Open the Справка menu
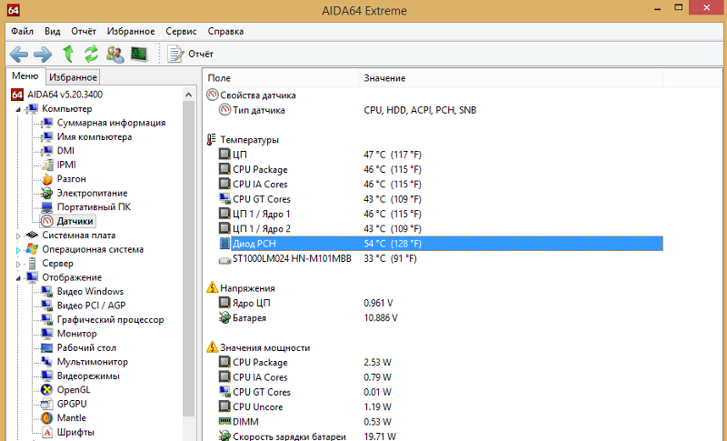 225,32
